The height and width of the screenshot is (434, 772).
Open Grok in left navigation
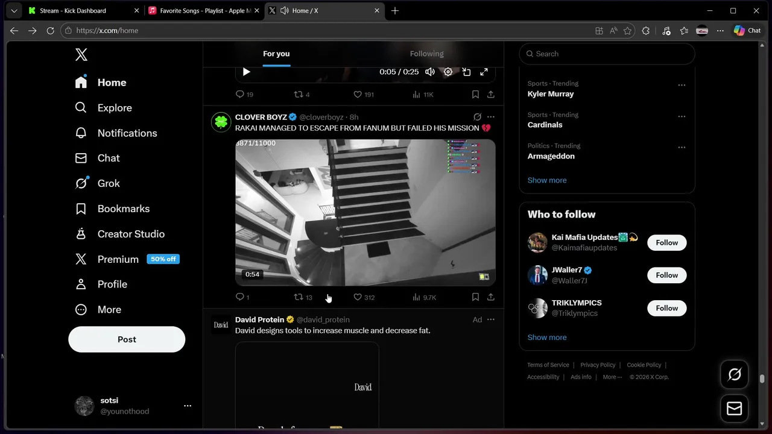[97, 183]
